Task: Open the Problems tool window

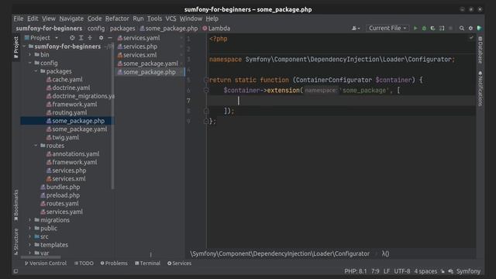Action: tap(114, 263)
